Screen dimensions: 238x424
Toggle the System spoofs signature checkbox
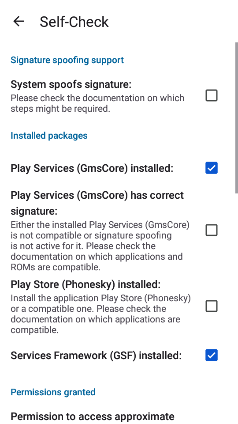(211, 95)
